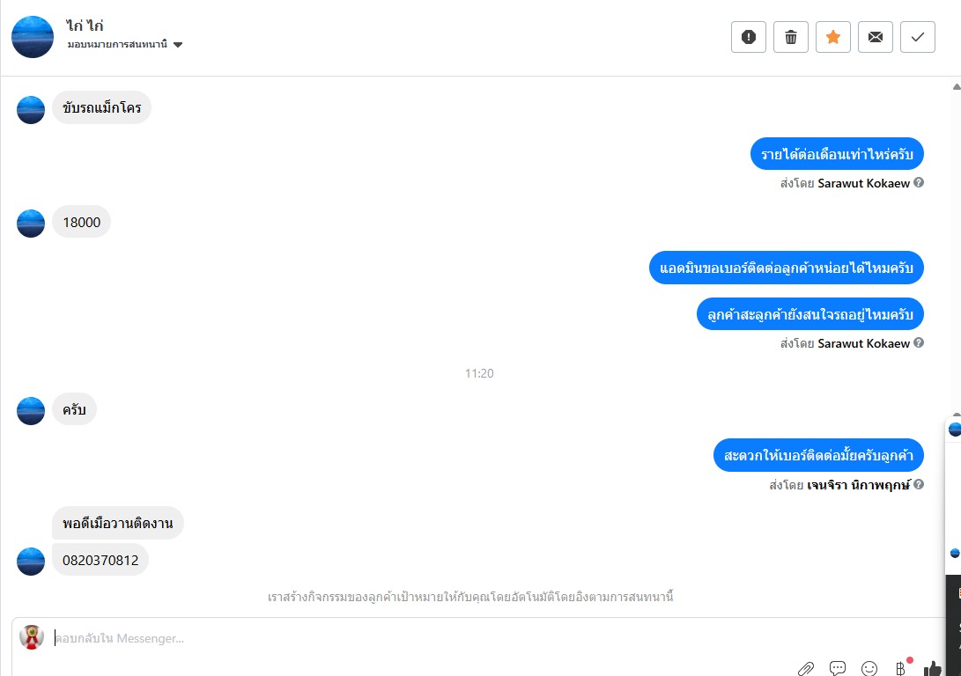The image size is (961, 676).
Task: Open saved replies speech bubble icon
Action: [837, 668]
